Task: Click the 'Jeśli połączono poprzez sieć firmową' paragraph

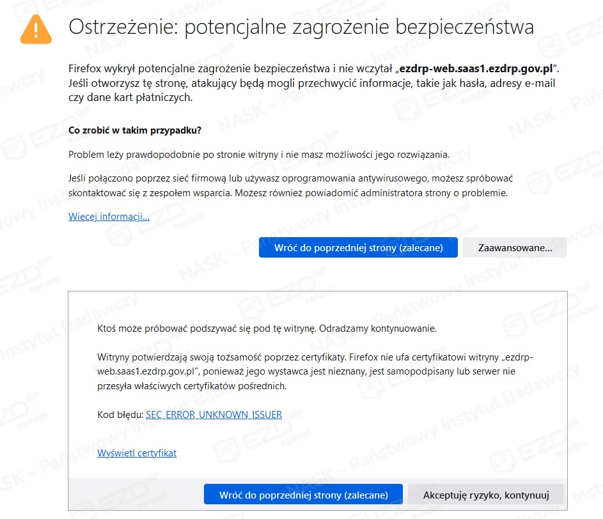Action: tap(290, 185)
